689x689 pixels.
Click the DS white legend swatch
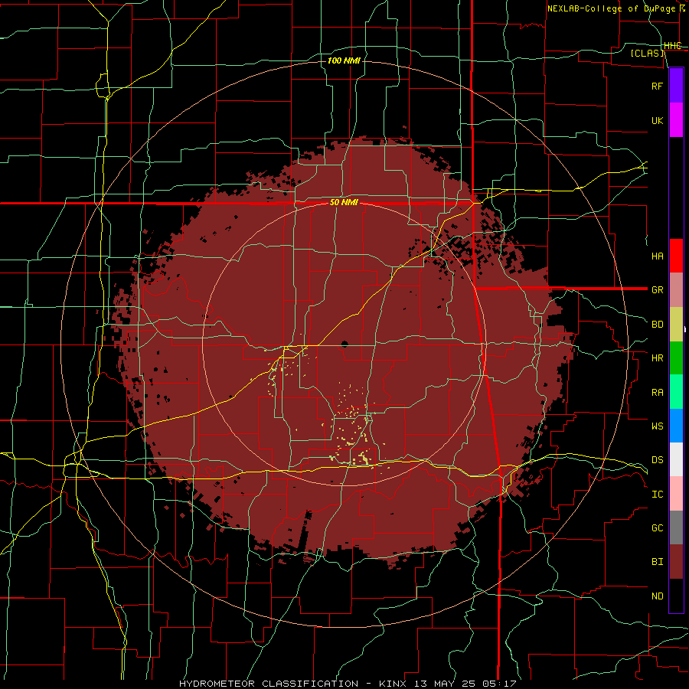click(676, 459)
